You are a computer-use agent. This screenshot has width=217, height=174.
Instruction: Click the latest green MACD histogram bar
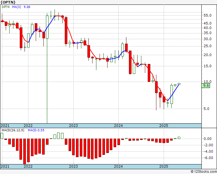pyautogui.click(x=179, y=138)
